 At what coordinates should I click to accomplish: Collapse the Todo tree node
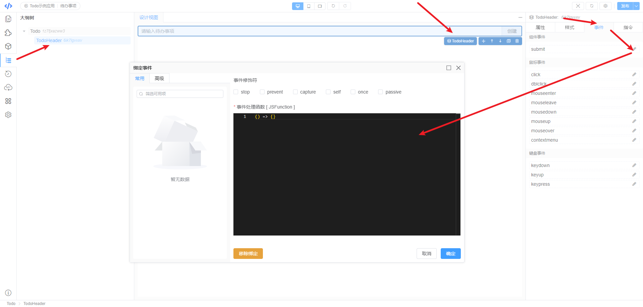point(24,31)
